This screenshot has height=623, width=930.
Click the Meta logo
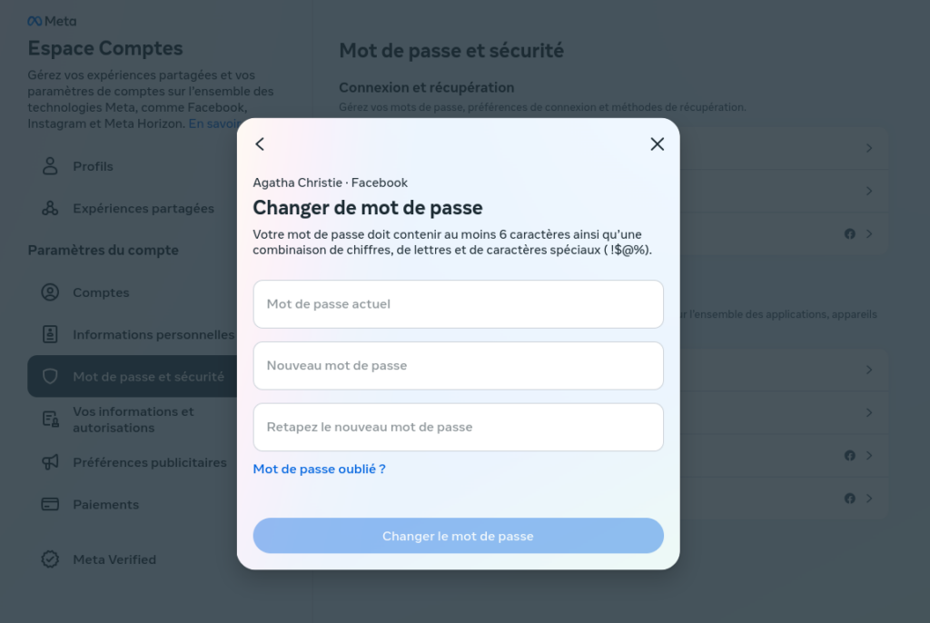52,22
